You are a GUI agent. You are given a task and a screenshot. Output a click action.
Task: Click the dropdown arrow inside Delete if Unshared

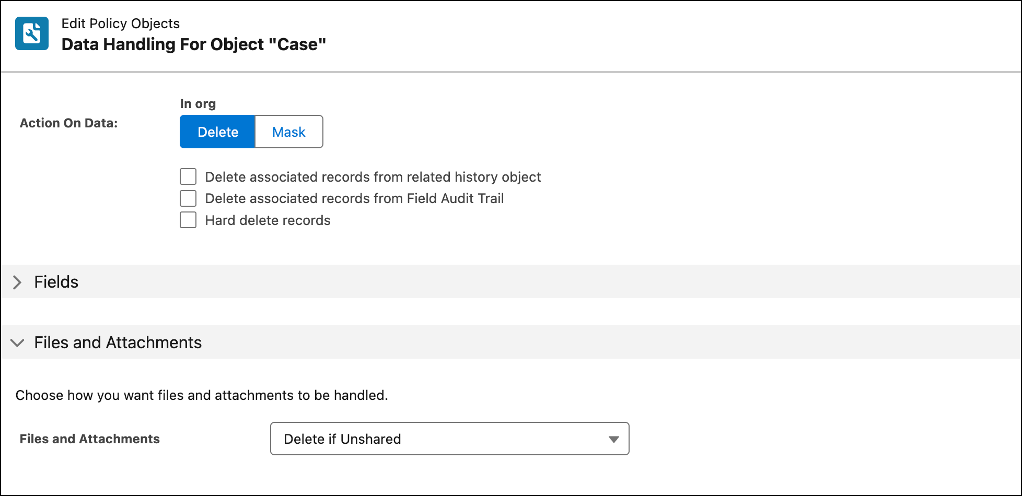pos(614,439)
